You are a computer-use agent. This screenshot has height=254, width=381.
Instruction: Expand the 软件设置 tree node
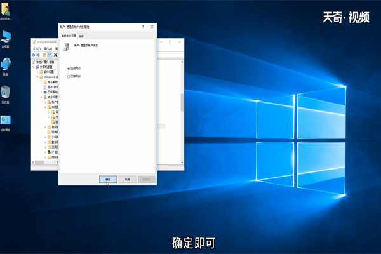37,72
